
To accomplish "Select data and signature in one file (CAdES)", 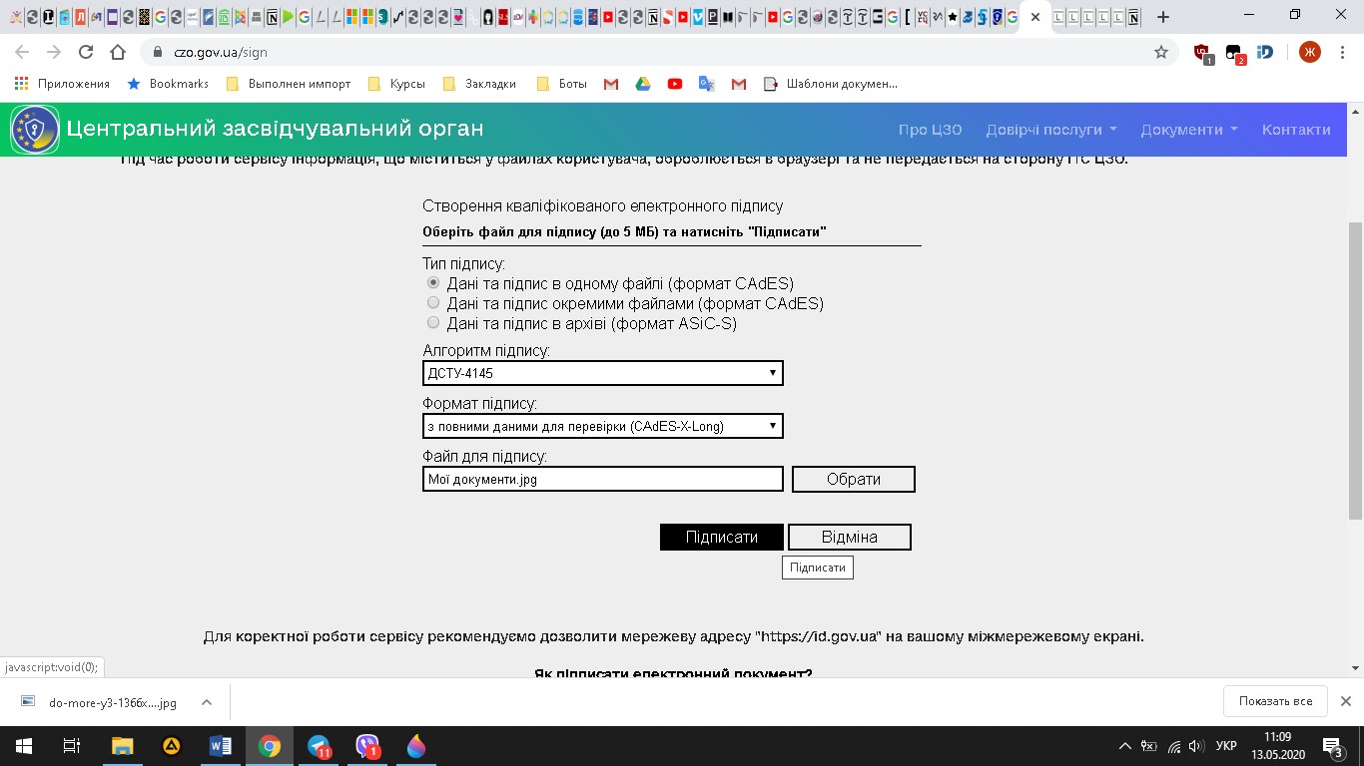I will [433, 283].
